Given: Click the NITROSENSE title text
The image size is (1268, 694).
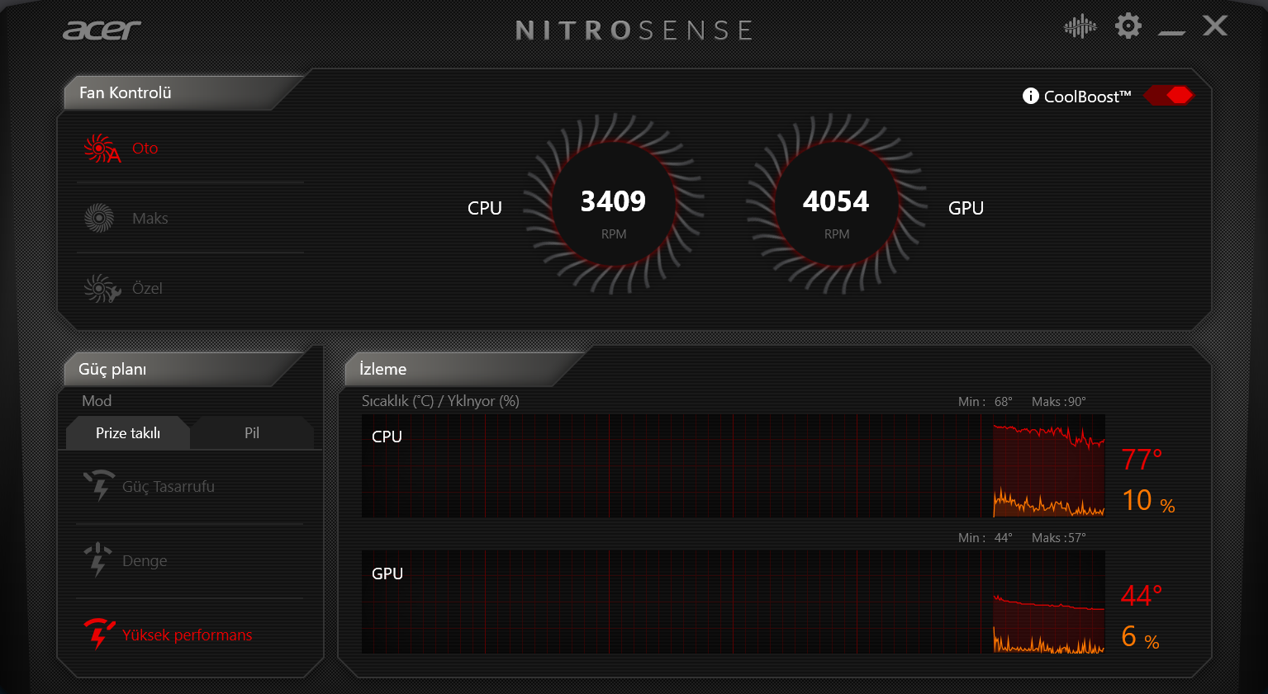Looking at the screenshot, I should click(634, 31).
